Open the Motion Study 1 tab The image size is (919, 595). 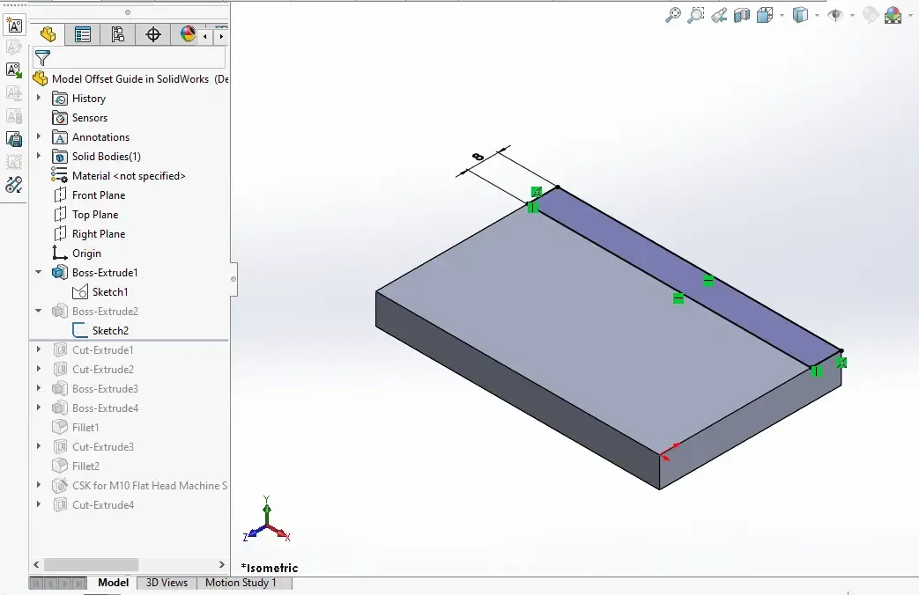pos(241,583)
